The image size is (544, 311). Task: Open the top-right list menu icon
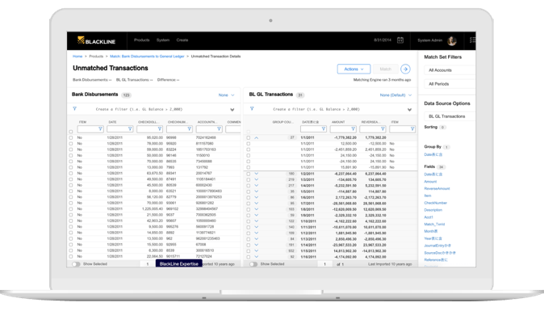pos(472,40)
